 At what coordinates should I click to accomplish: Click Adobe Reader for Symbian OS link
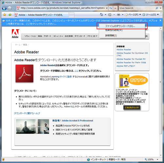(132, 54)
